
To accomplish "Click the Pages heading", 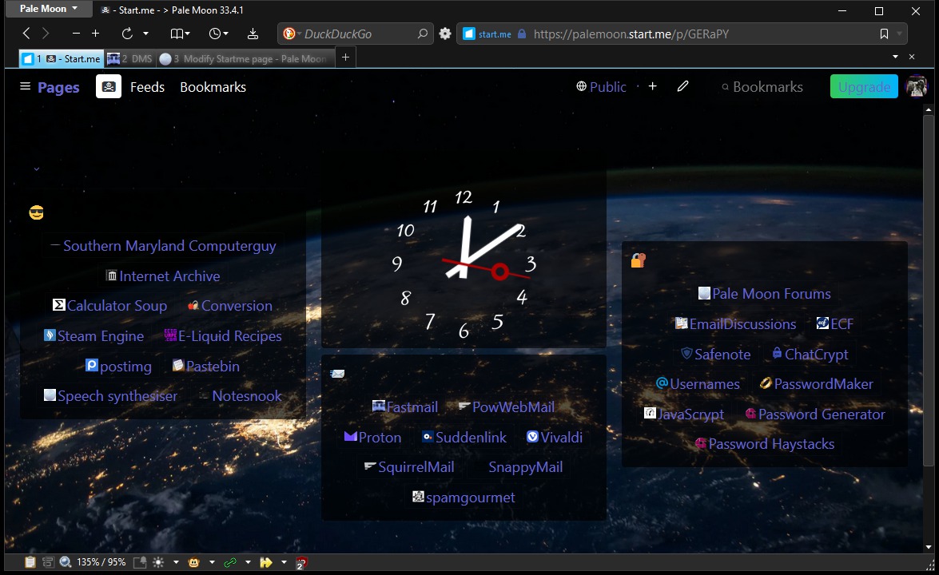I will (x=58, y=87).
